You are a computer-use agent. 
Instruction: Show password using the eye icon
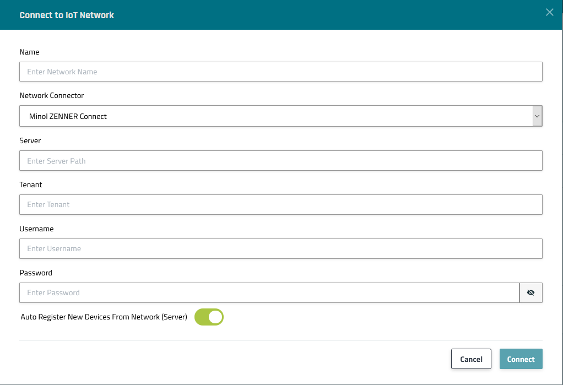530,293
